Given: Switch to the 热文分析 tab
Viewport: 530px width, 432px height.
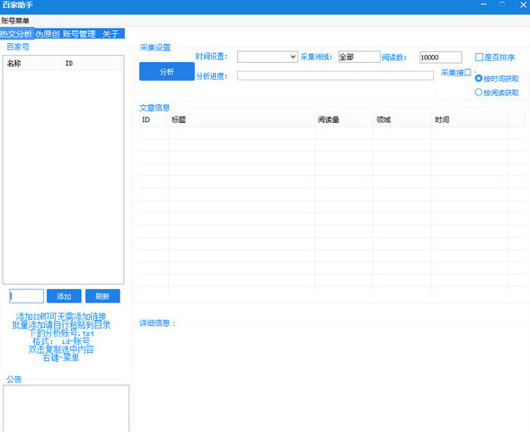Looking at the screenshot, I should point(16,34).
